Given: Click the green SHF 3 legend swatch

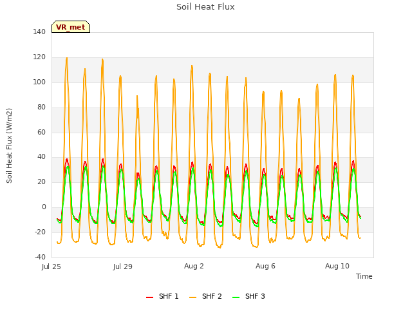Looking at the screenshot, I should coord(236,297).
